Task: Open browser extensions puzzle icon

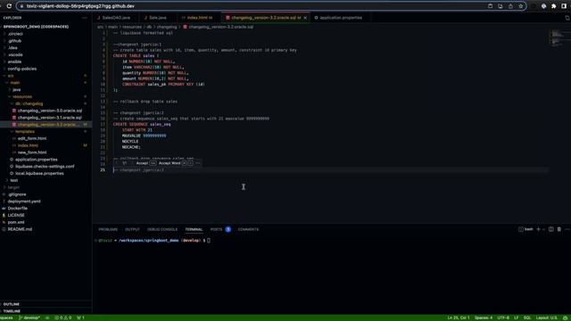Action: 554,6
